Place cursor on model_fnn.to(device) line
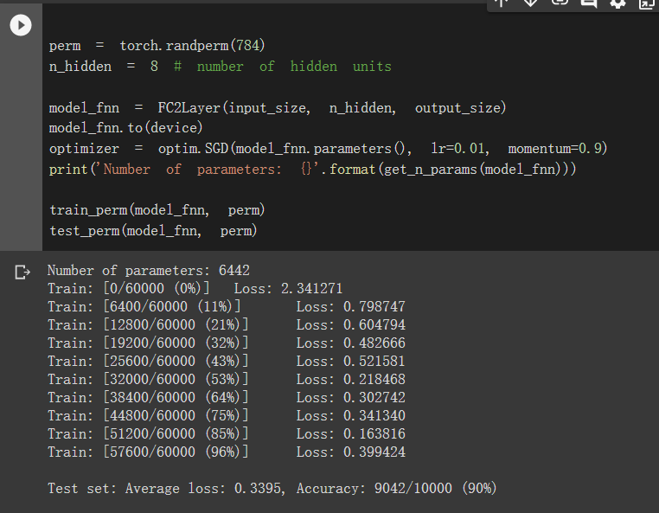This screenshot has height=513, width=659. pos(125,127)
